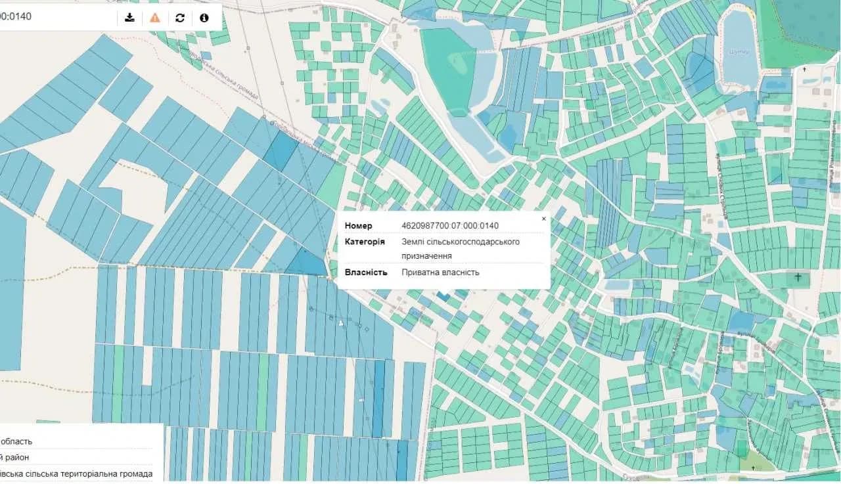Click the Шутер pond label on the map
Viewport: 841px width, 484px height.
tap(739, 51)
